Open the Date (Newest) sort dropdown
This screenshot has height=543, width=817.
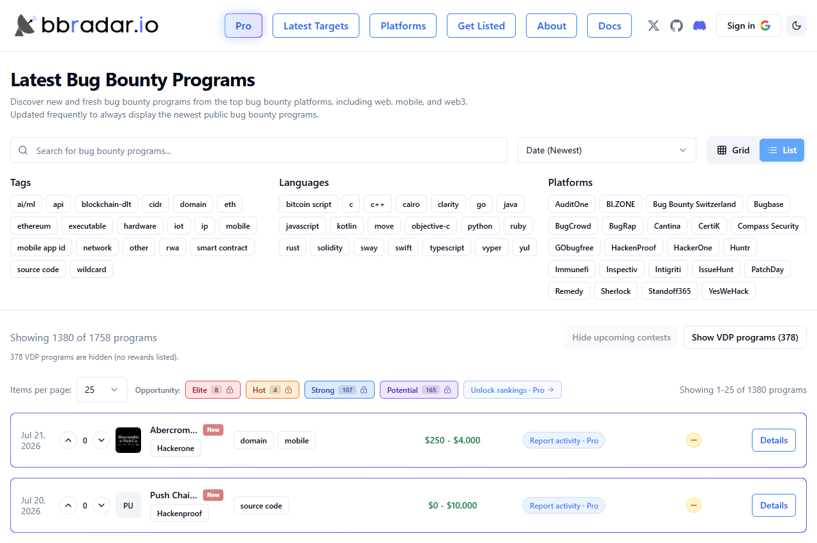pos(607,150)
